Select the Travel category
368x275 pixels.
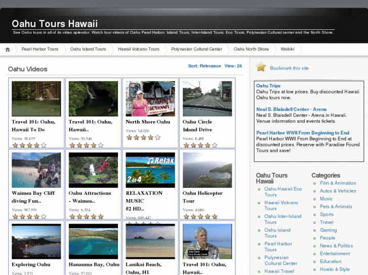pos(326,223)
